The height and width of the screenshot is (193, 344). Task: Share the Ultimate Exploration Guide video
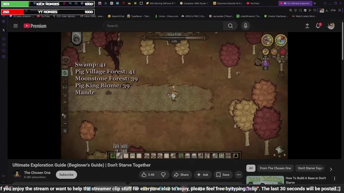click(181, 175)
